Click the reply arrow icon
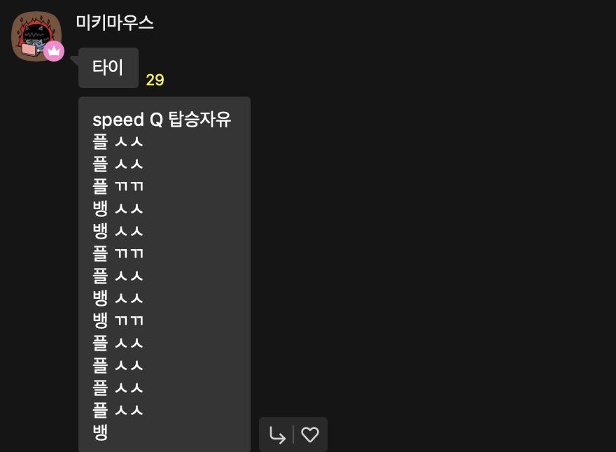Viewport: 616px width, 452px height. coord(277,435)
